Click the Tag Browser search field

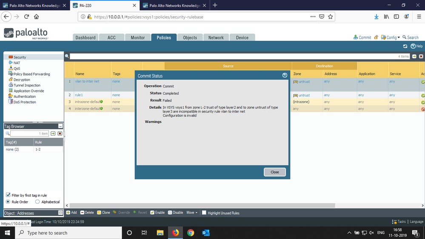pos(29,133)
